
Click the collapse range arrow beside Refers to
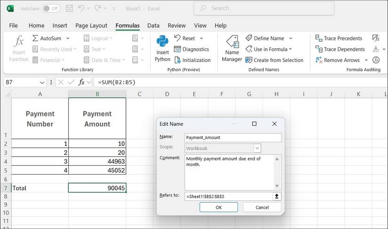277,197
